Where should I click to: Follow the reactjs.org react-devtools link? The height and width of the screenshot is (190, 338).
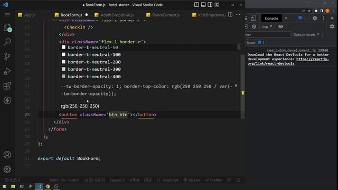[288, 61]
